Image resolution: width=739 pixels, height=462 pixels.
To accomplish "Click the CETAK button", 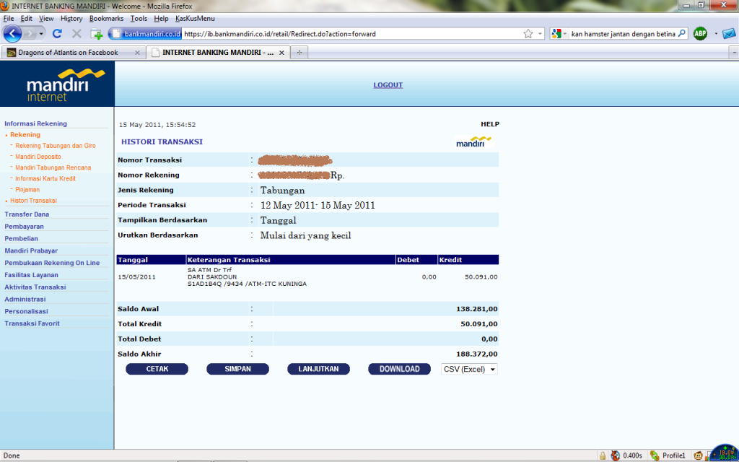I will [x=157, y=369].
